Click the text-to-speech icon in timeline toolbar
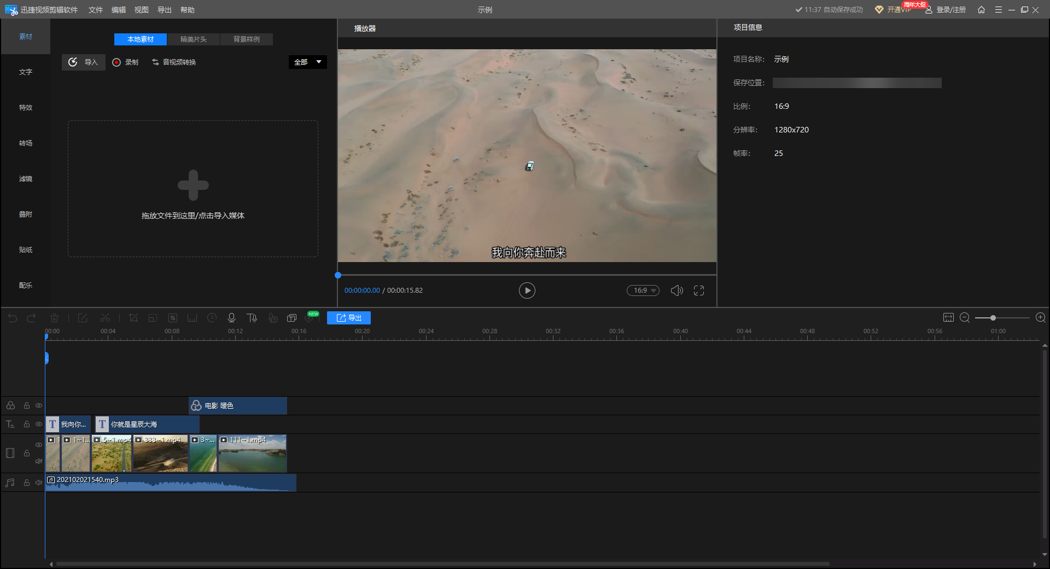This screenshot has height=569, width=1050. coord(252,318)
